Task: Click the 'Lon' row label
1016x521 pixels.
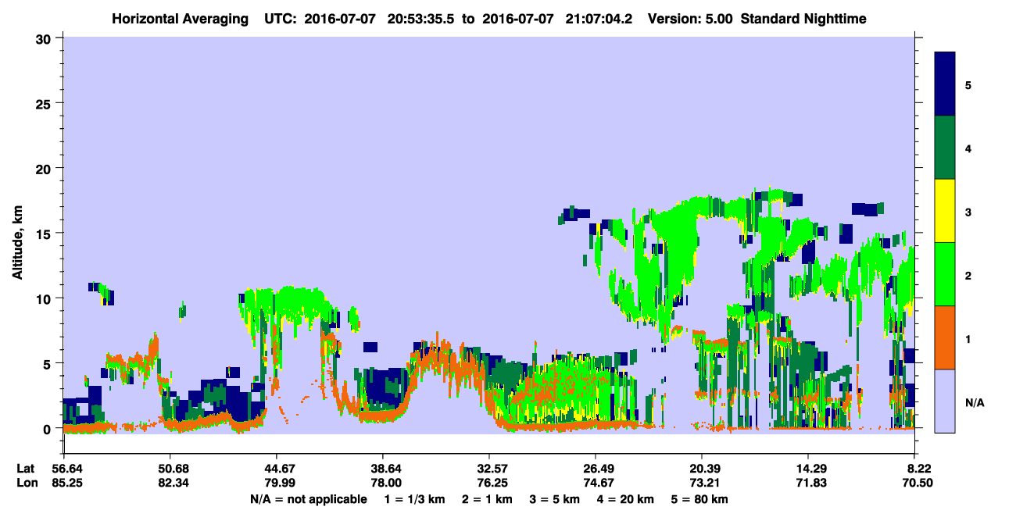Action: (27, 484)
